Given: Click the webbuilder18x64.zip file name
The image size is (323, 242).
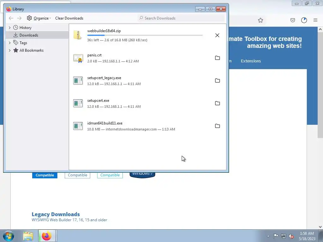Looking at the screenshot, I should click(104, 31).
